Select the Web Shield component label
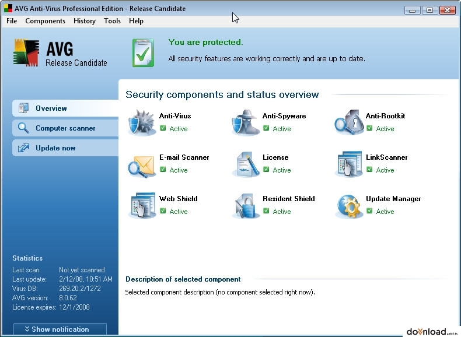The width and height of the screenshot is (461, 337). click(178, 199)
